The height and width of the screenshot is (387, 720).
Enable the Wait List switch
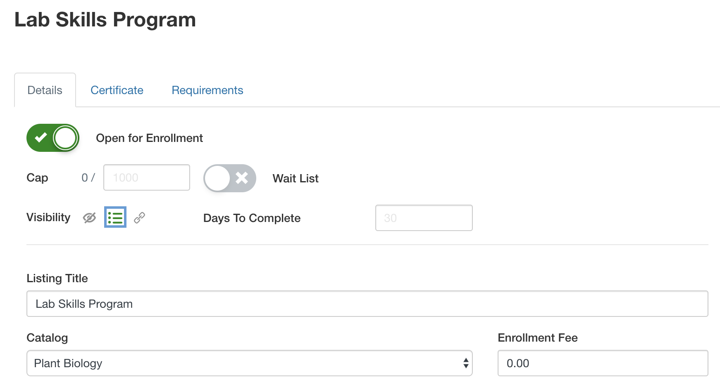[230, 178]
